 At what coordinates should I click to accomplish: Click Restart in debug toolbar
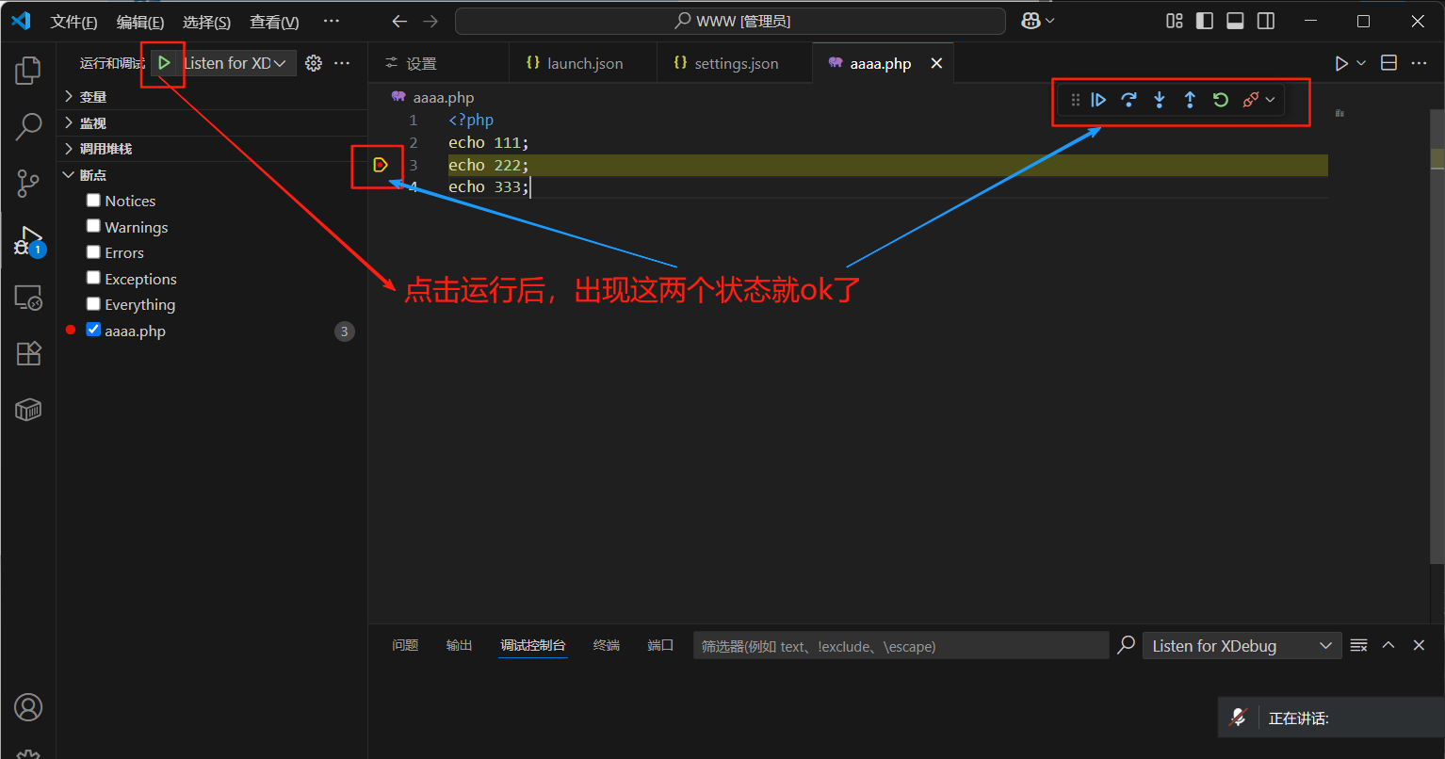1221,100
